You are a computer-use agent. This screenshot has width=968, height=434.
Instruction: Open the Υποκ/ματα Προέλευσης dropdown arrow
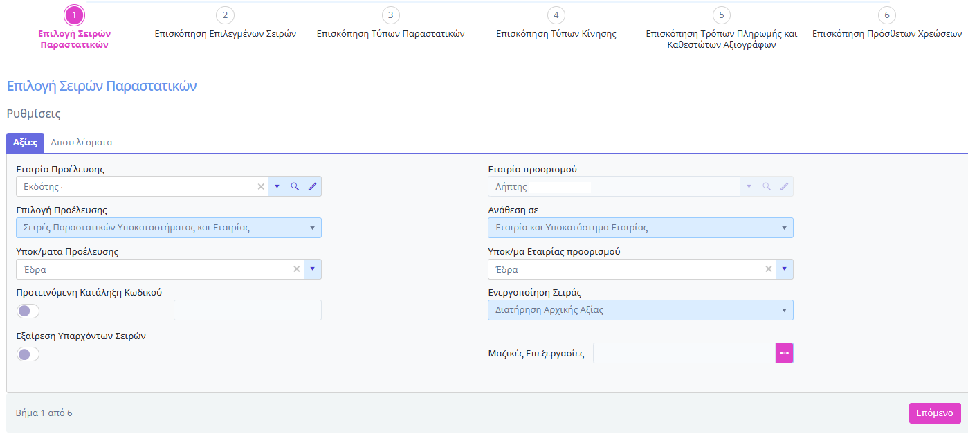click(x=312, y=269)
